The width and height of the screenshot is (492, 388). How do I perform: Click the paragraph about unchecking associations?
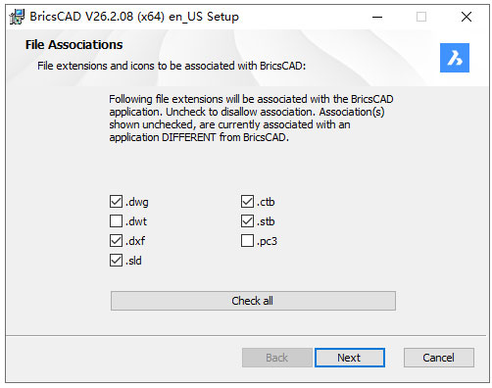[251, 119]
